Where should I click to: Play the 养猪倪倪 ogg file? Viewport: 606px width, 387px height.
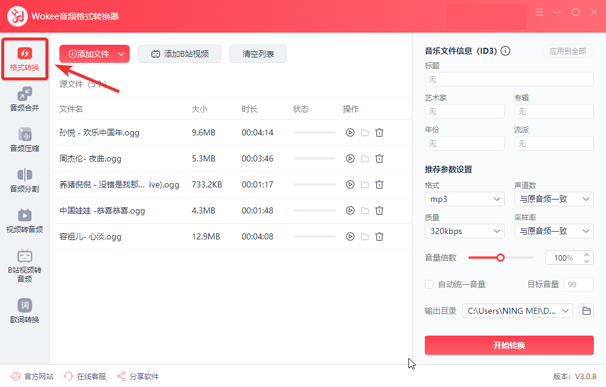[x=350, y=184]
